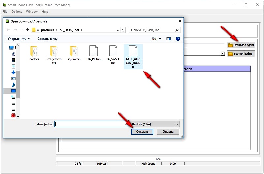Open the sqldrivers folder
Screen dimensions: 264x174
[x=74, y=53]
